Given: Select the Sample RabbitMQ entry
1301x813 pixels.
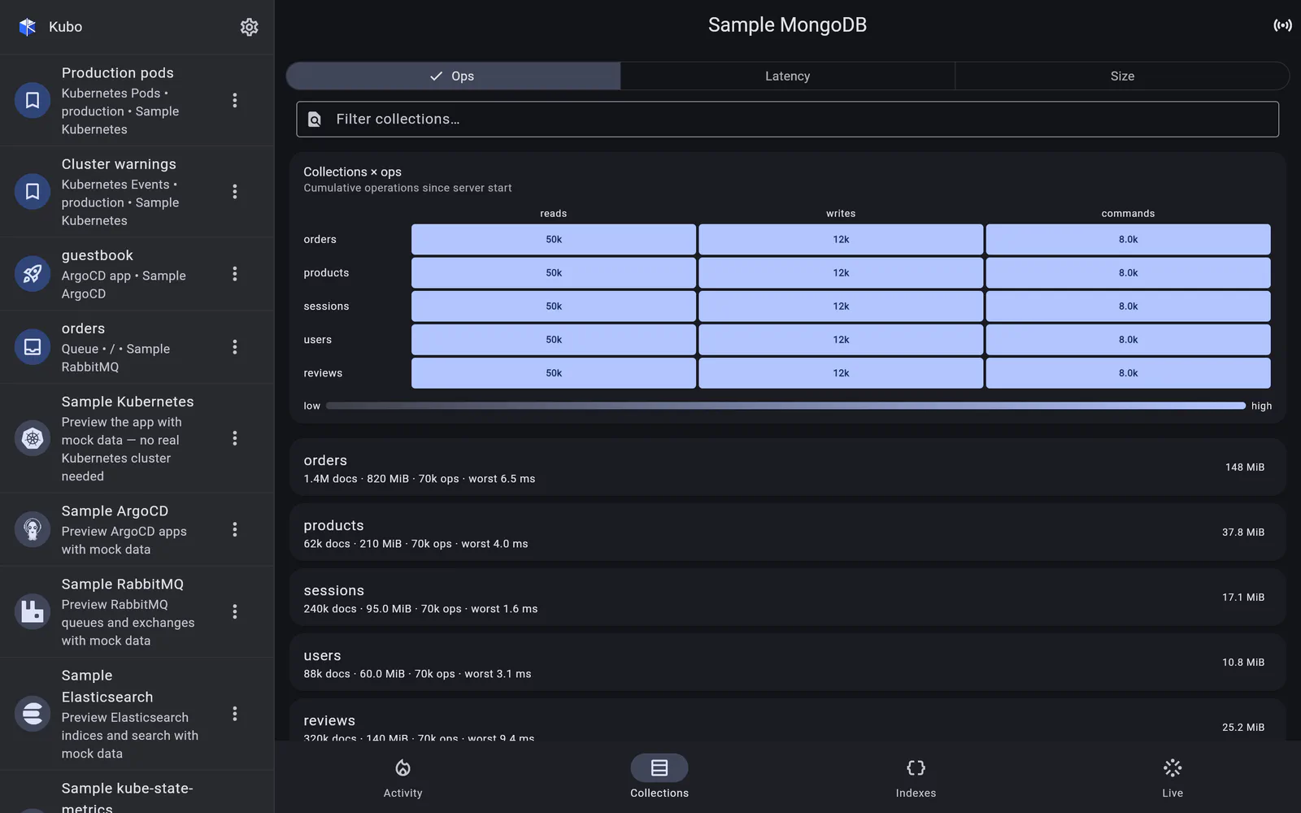Looking at the screenshot, I should point(137,611).
